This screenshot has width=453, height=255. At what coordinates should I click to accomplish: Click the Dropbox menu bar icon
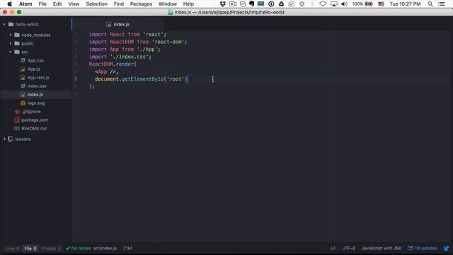click(222, 4)
